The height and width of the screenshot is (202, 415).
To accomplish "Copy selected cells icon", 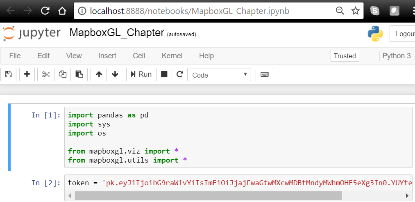I will pos(62,74).
